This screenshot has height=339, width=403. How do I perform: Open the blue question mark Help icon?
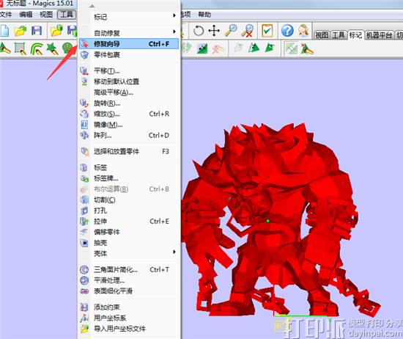287,31
